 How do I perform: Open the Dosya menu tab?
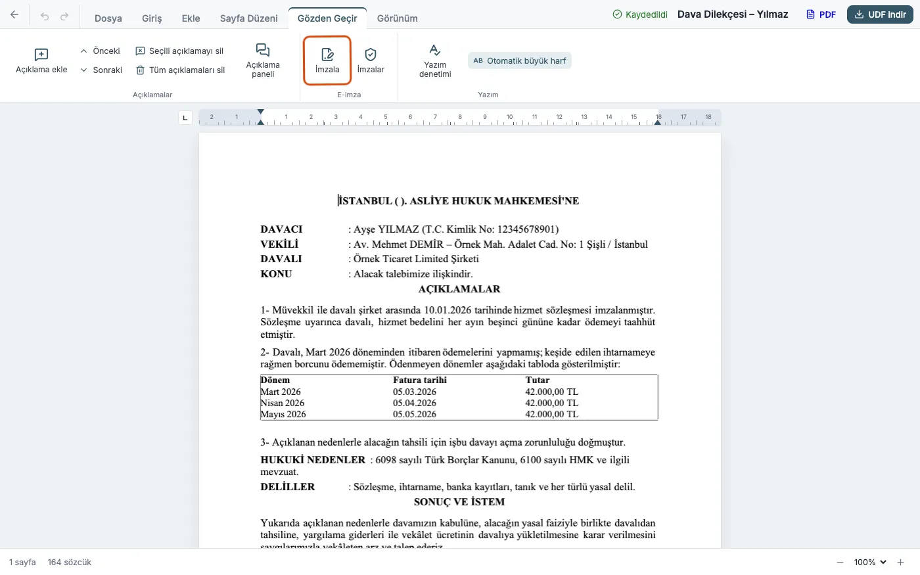[x=108, y=18]
